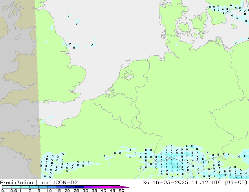Select the 40–45 mm magenta legend swatch
This screenshot has height=192, width=249.
pyautogui.click(x=106, y=187)
